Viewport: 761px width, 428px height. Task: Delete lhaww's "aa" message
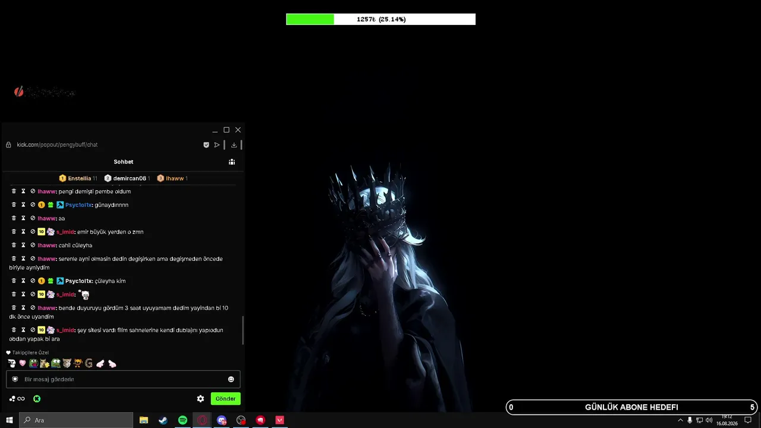(x=14, y=219)
